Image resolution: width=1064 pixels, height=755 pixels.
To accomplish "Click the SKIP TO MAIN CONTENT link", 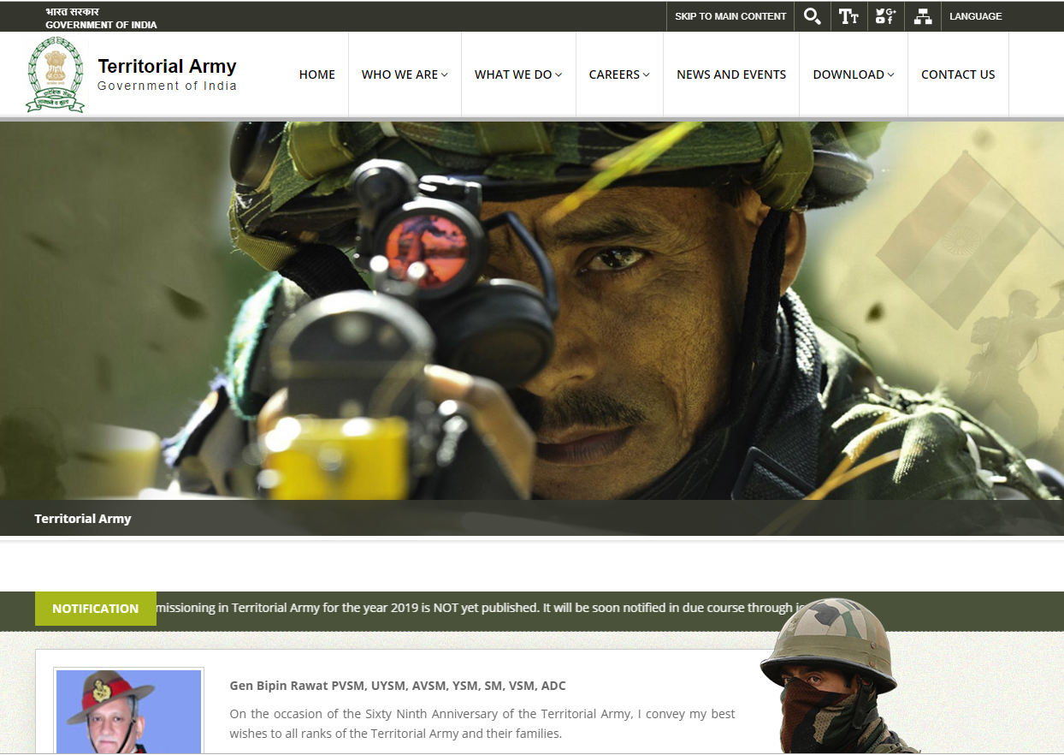I will (730, 15).
